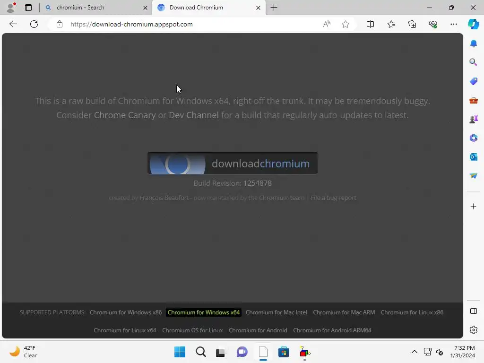
Task: Open the tab actions menu icon
Action: pos(28,8)
